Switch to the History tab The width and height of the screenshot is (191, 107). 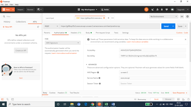[7, 22]
